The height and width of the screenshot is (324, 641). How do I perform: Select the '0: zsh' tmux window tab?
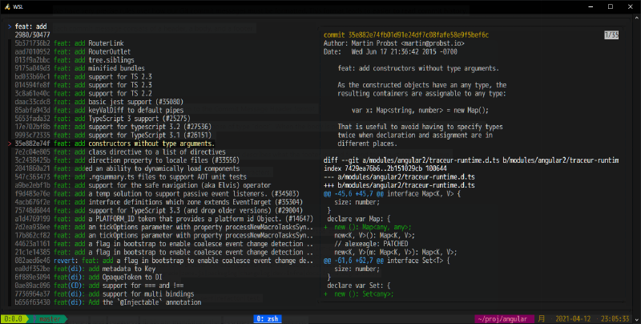tap(267, 318)
